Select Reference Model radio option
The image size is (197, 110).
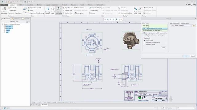pos(145,44)
